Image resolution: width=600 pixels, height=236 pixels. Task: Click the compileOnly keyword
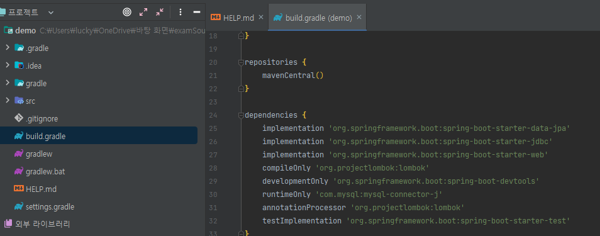286,168
